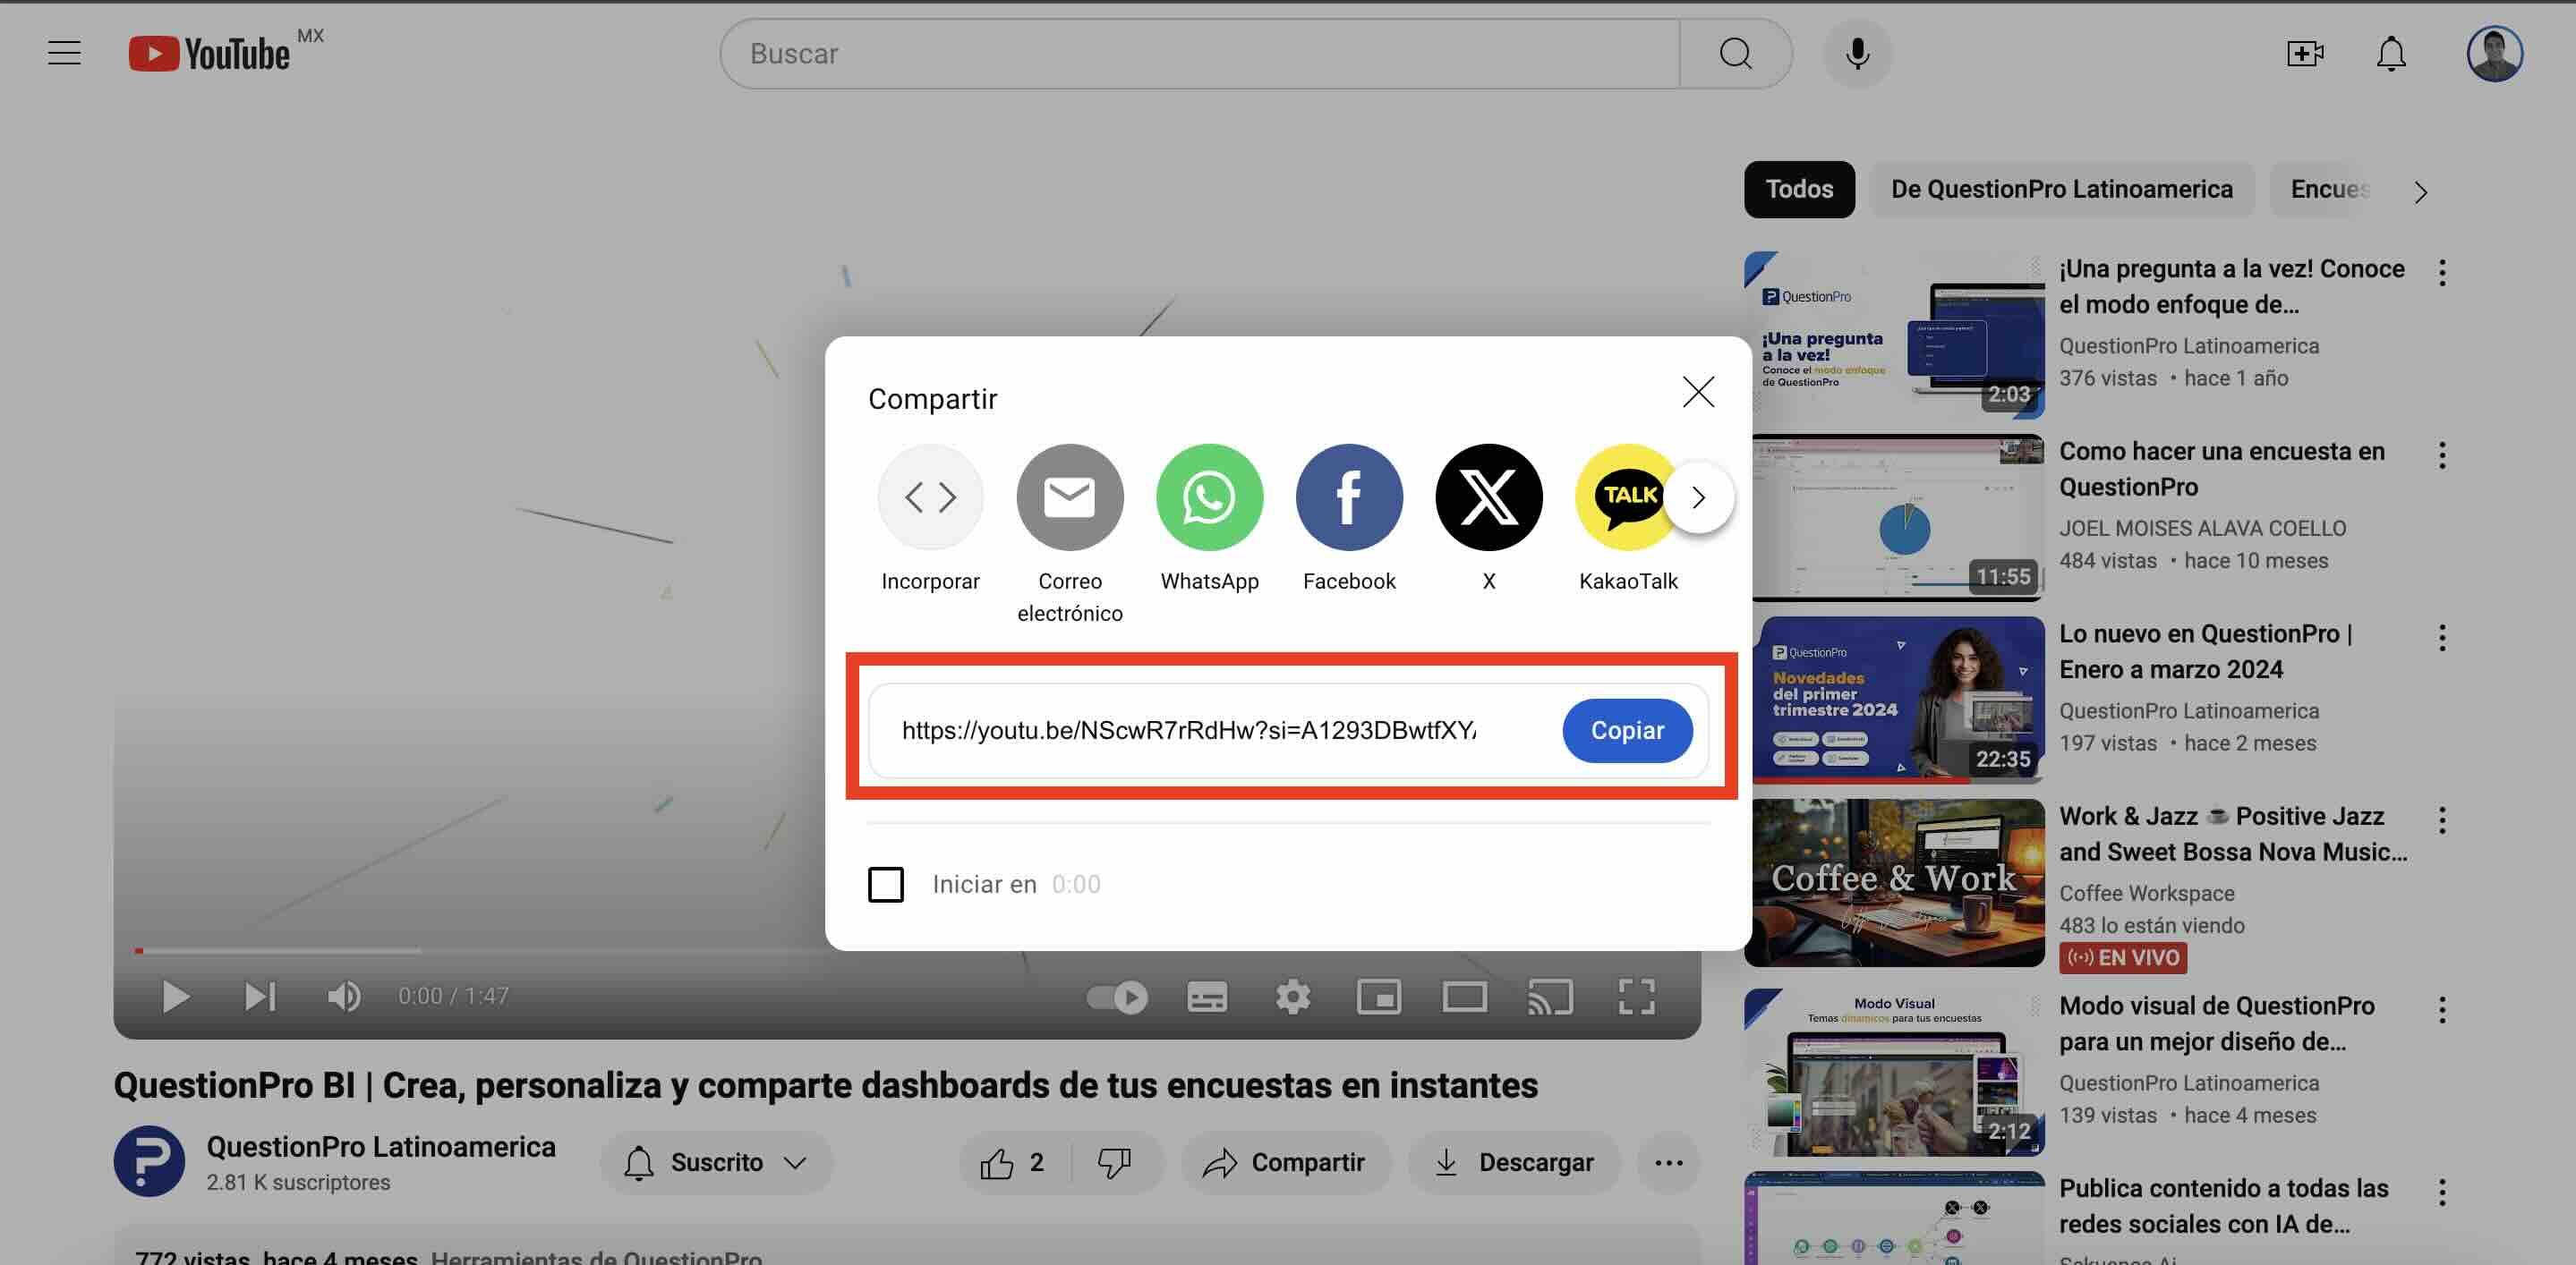
Task: Share the video on WhatsApp
Action: tap(1209, 519)
